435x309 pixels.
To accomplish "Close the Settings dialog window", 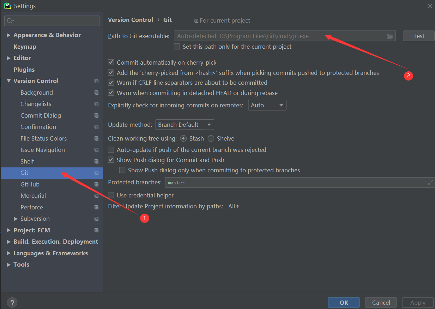I will (429, 6).
